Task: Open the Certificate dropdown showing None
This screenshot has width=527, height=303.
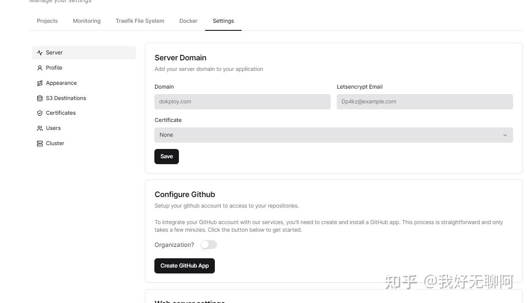Action: [333, 135]
